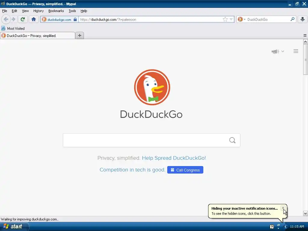Restore down the Mypal window

pos(297,4)
